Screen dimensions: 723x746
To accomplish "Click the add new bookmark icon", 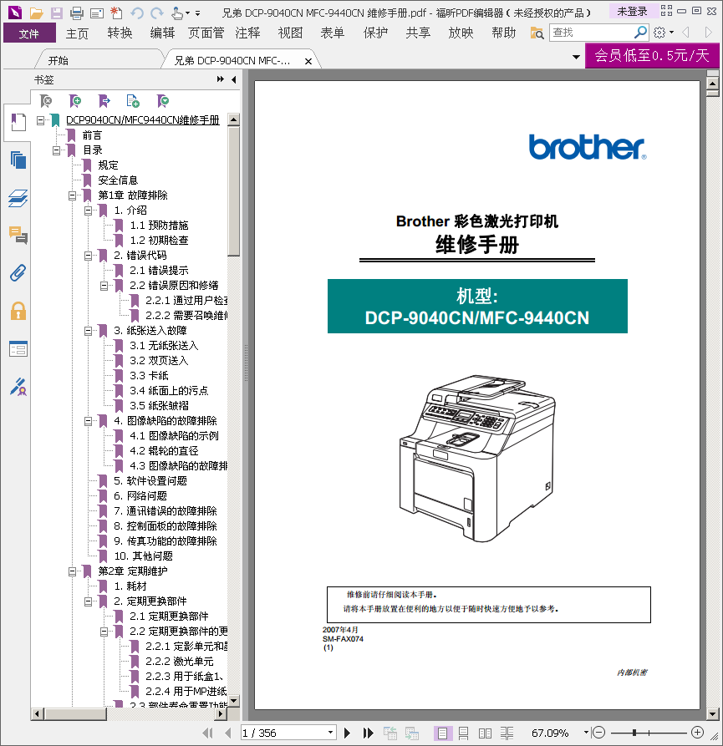I will pos(75,101).
